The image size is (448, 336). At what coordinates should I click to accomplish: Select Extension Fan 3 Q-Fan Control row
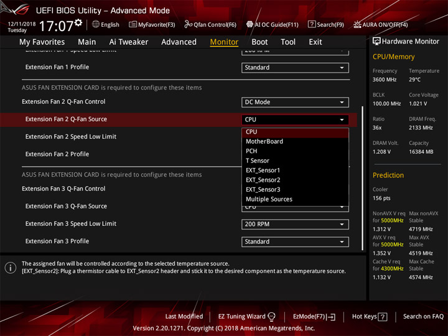[63, 189]
